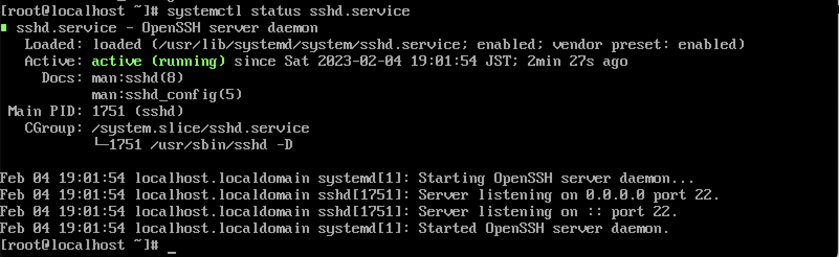Viewport: 839px width, 257px height.
Task: Click the "Starting OpenSSH server daemon..." log message
Action: pos(556,179)
